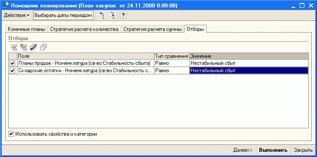Switch to the Стратегия расчета количества tab
Image resolution: width=317 pixels, height=157 pixels.
pos(84,29)
